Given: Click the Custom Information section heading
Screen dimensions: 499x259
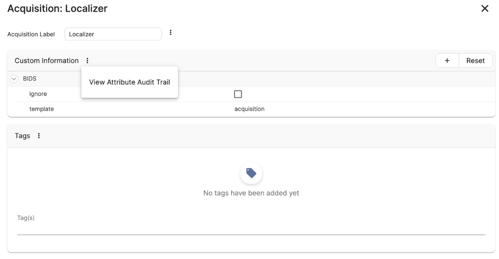Looking at the screenshot, I should (x=47, y=61).
